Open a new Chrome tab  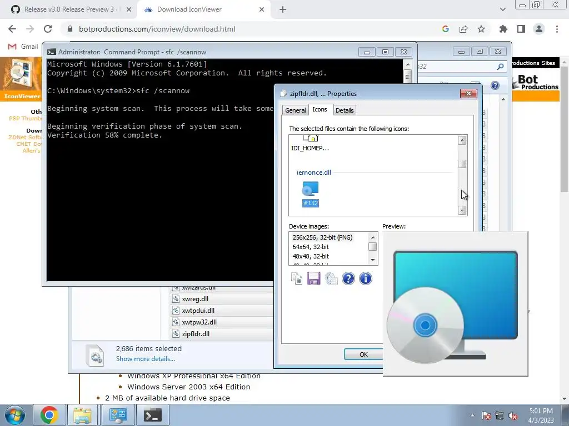click(283, 10)
